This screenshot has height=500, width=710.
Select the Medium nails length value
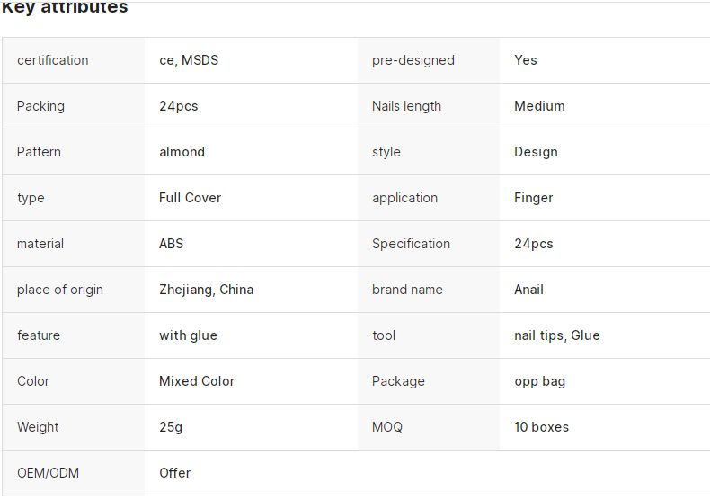[x=539, y=106]
